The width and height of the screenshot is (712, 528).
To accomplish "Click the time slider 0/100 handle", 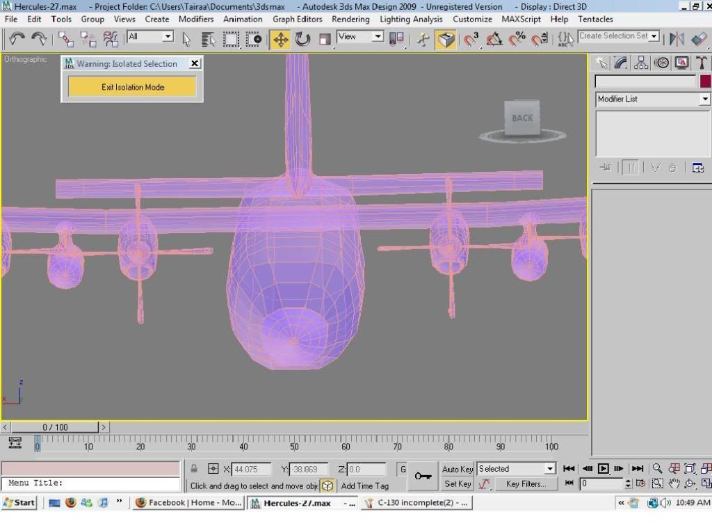I will (54, 427).
